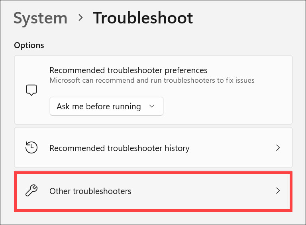Click the Options section heading

pos(29,45)
